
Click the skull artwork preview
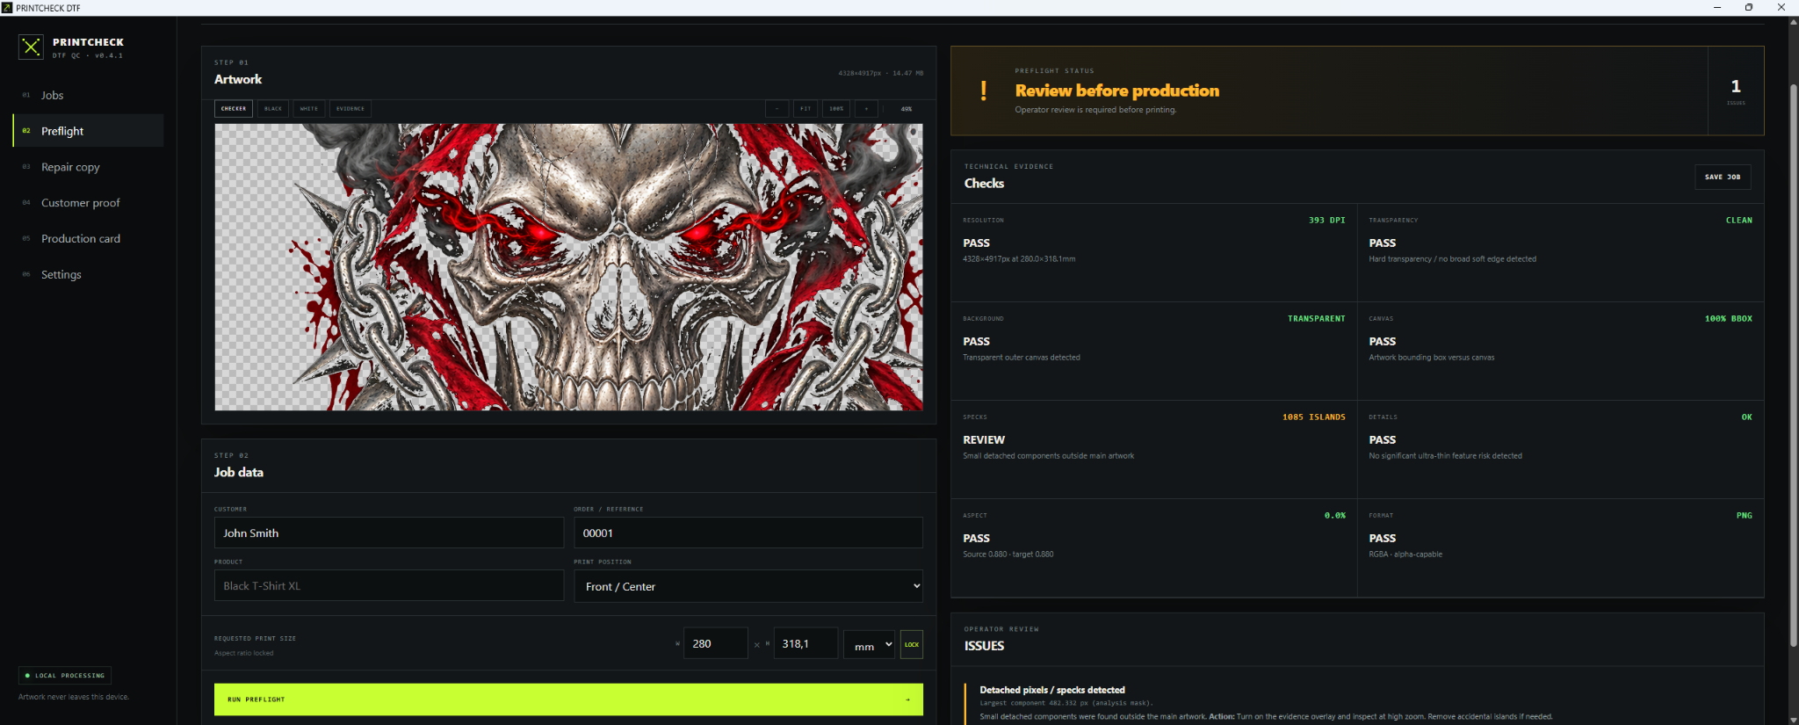tap(568, 267)
